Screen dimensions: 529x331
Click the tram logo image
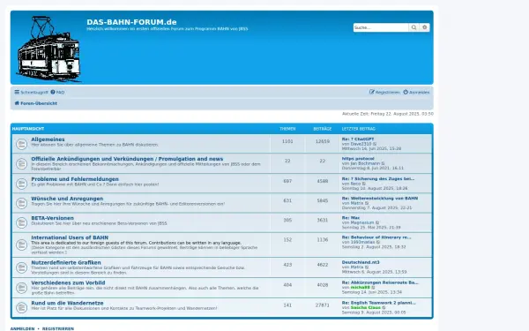tap(48, 49)
